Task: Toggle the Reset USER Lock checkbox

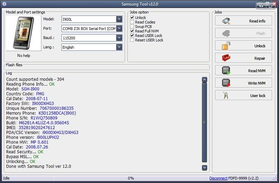Action: [x=132, y=40]
